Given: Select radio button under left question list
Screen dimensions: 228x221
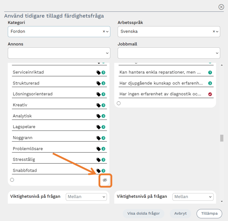Looking at the screenshot, I should (12, 180).
